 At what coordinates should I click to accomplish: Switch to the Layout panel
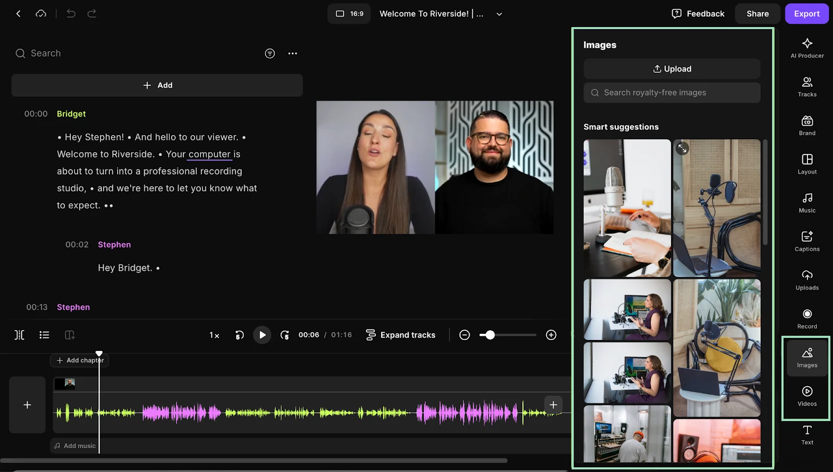point(806,164)
